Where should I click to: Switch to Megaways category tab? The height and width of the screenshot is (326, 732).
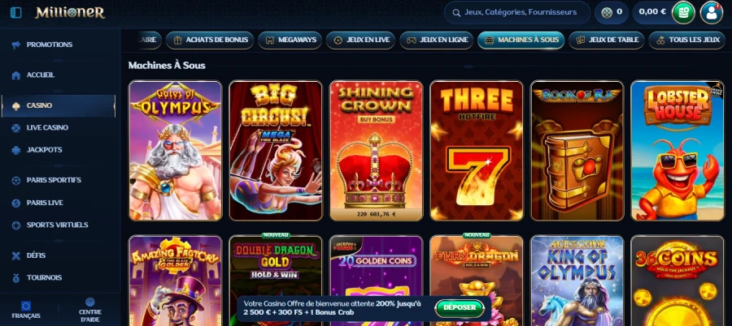(x=290, y=40)
